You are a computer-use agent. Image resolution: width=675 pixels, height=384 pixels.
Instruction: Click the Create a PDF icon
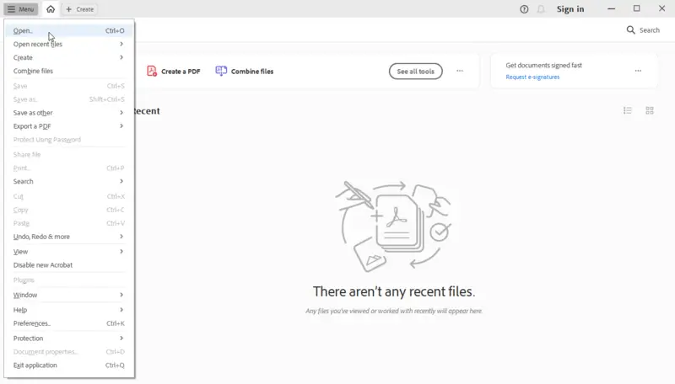tap(152, 72)
